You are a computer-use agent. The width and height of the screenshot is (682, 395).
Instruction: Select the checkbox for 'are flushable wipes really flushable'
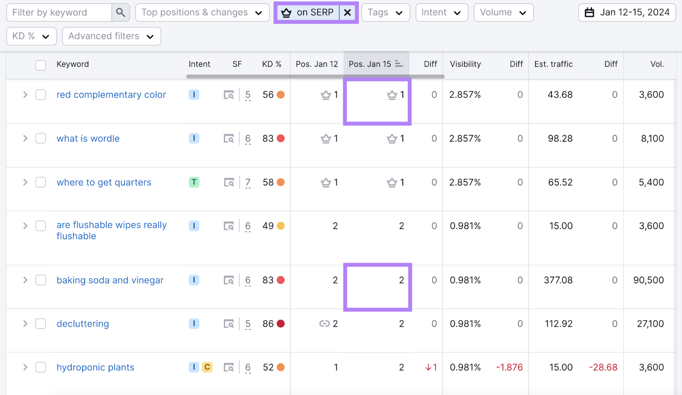point(40,225)
